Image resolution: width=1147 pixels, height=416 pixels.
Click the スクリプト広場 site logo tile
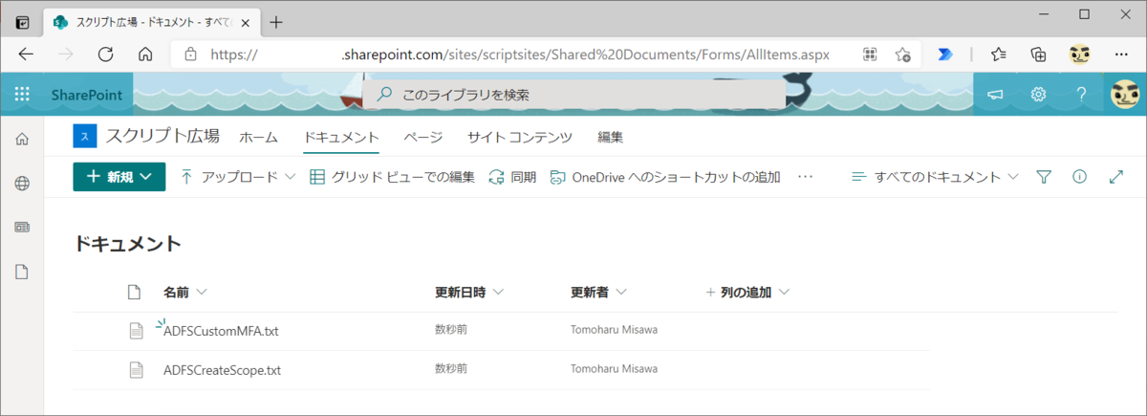(85, 137)
